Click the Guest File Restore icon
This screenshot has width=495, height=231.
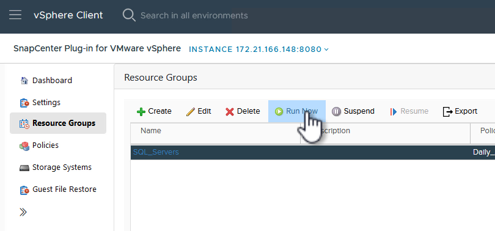click(x=24, y=190)
